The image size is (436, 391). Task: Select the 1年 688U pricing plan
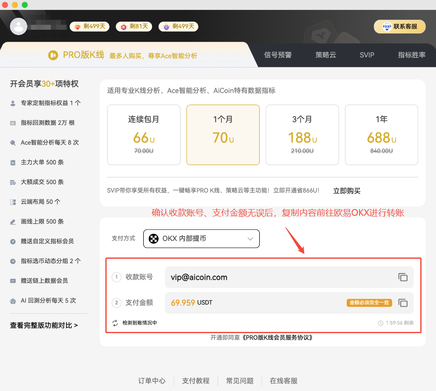pos(381,135)
